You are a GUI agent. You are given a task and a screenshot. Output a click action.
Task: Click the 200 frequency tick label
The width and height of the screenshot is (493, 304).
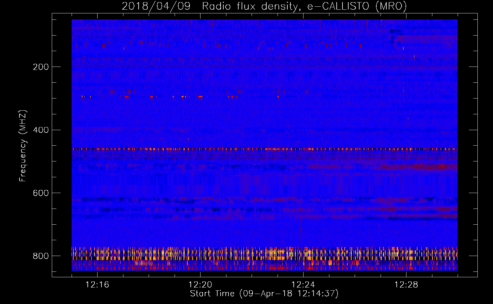point(41,67)
